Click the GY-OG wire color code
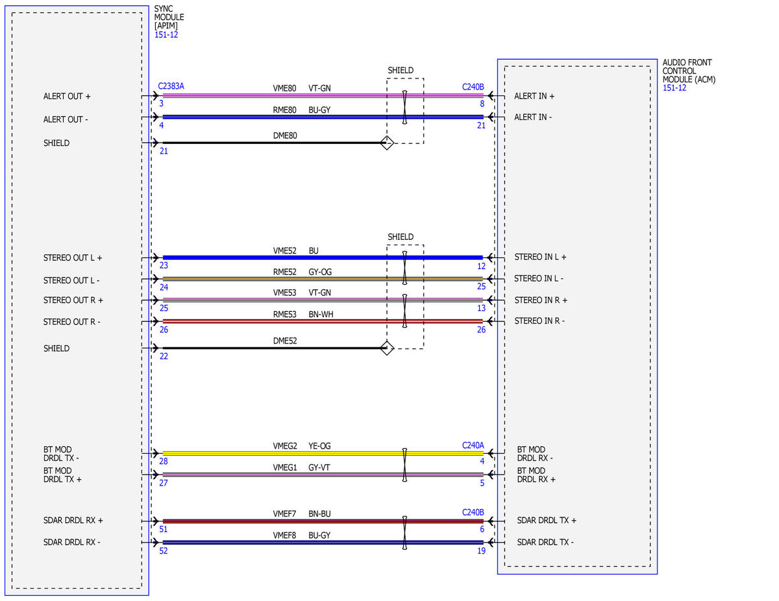This screenshot has height=601, width=779. click(x=319, y=272)
